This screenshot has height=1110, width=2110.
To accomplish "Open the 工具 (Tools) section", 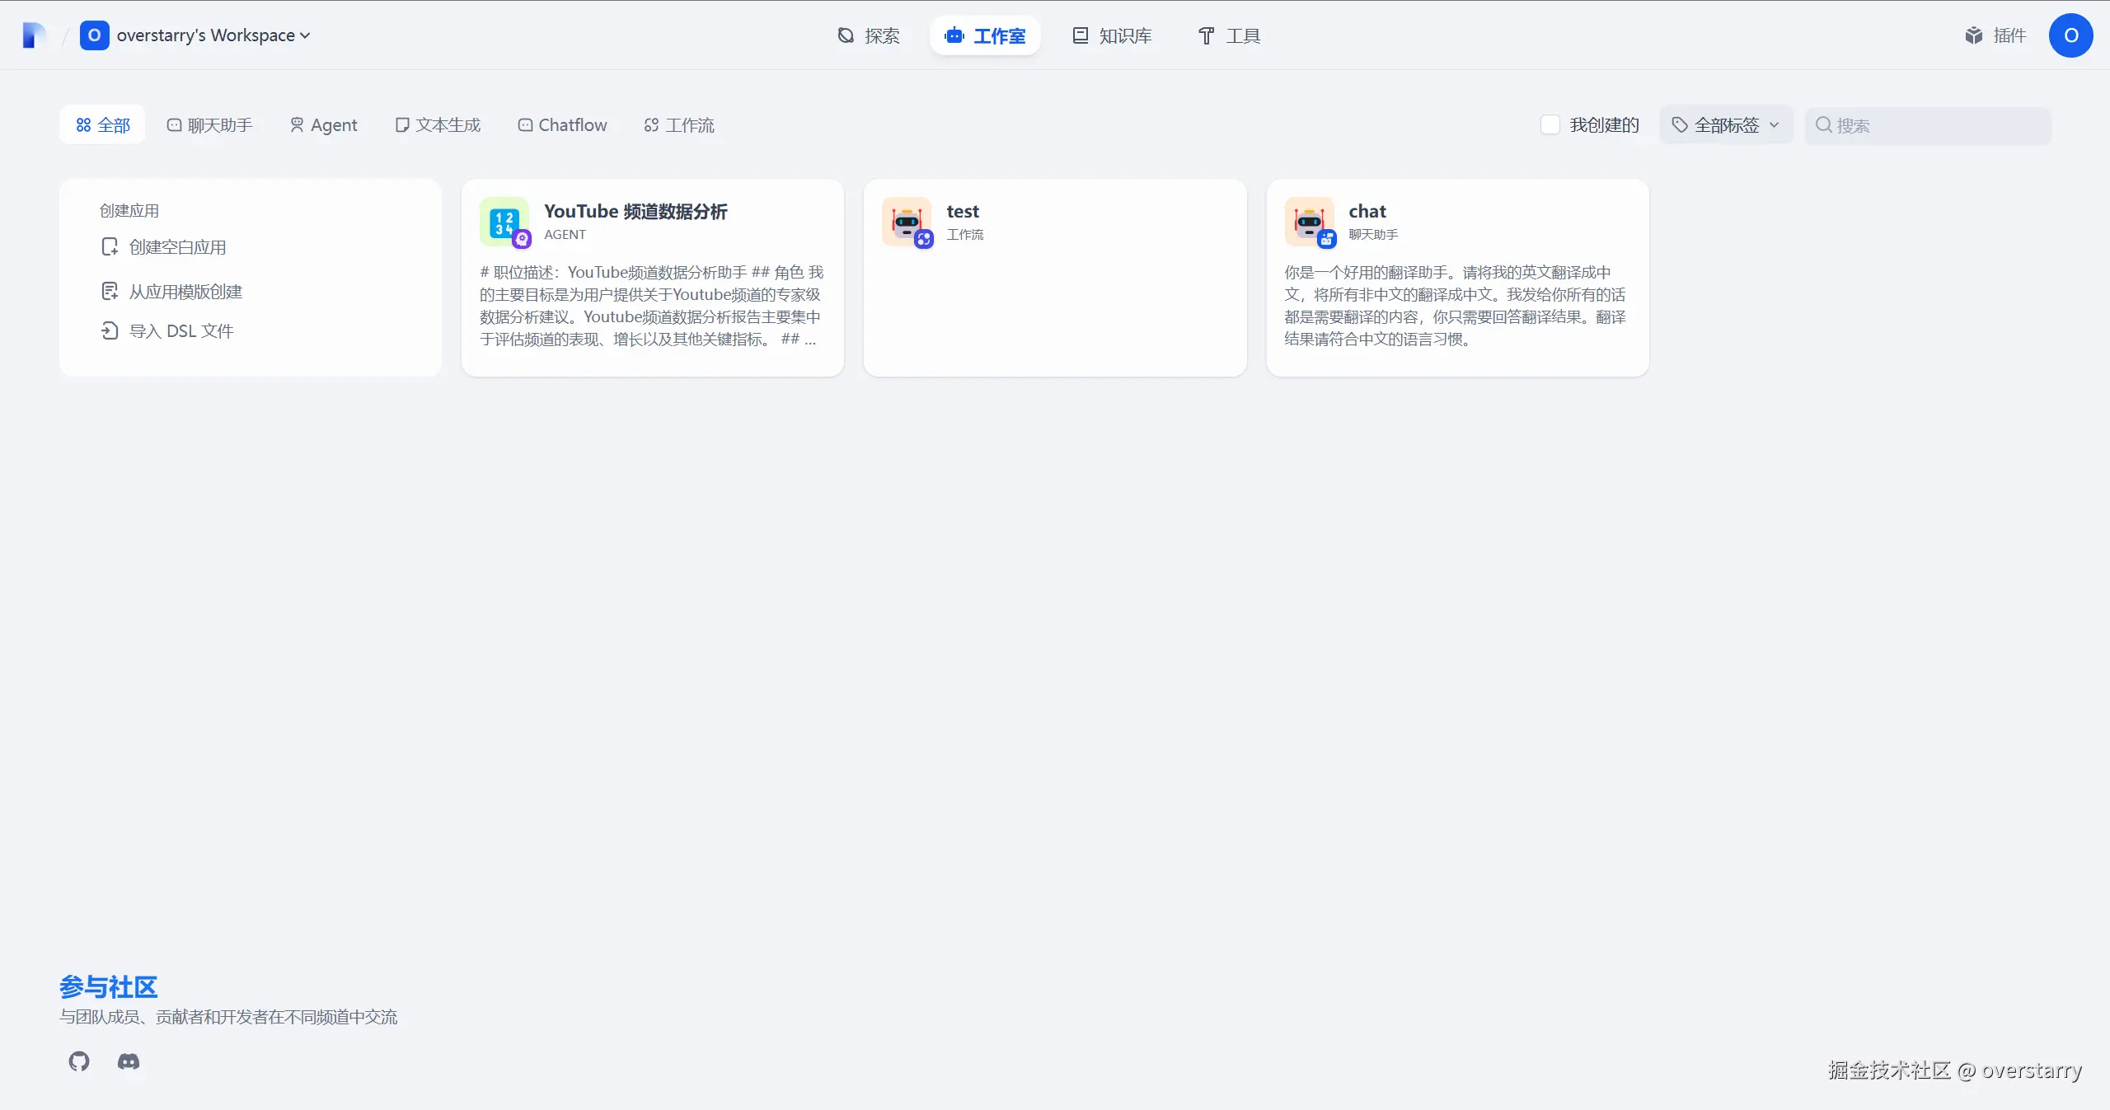I will (x=1227, y=35).
